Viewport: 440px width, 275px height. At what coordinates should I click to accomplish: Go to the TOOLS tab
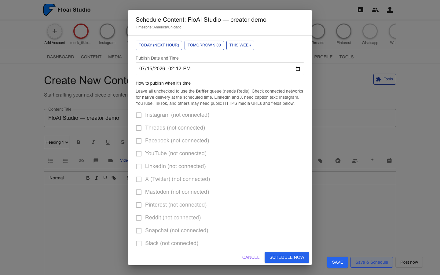[x=346, y=57]
